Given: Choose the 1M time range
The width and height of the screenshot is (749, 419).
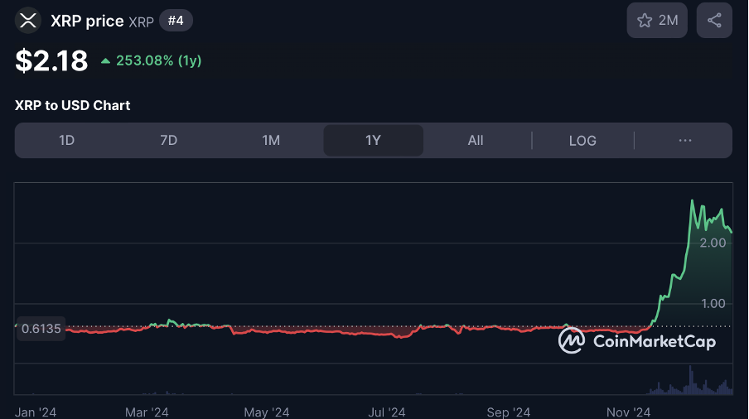Looking at the screenshot, I should [x=271, y=141].
